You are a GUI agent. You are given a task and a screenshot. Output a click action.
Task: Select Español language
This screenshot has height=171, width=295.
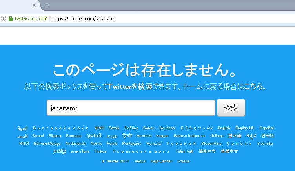(267, 128)
